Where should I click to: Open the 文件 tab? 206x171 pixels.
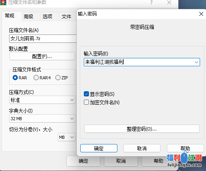[x=66, y=17]
